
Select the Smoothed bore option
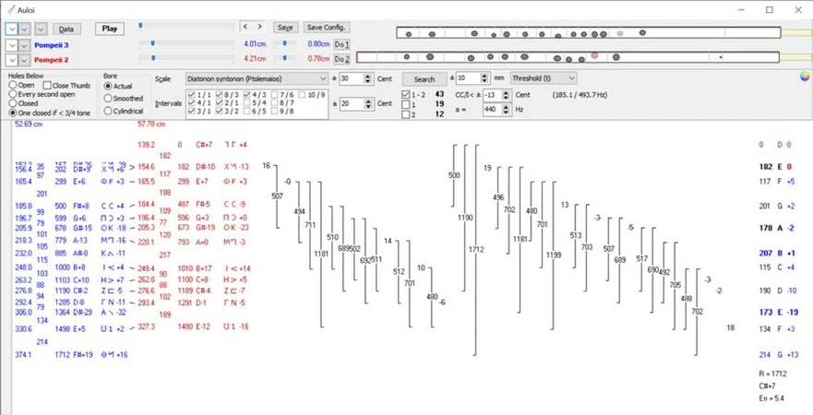pos(109,98)
